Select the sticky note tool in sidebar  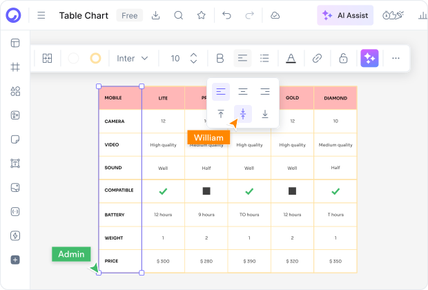[15, 139]
